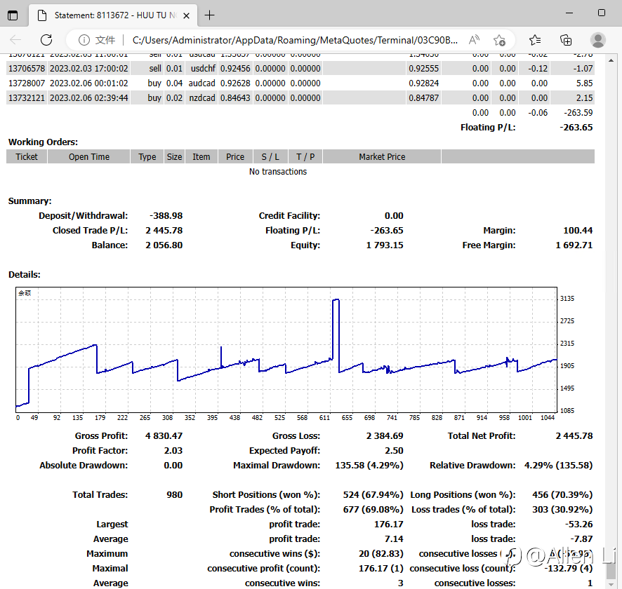
Task: Refresh the statement page
Action: 46,40
